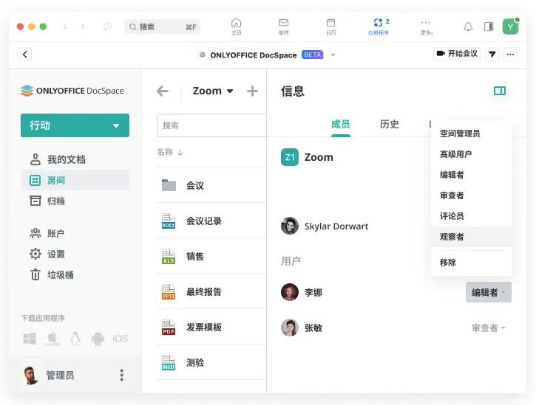Open the 审查者 role dropdown for 张敏
Image resolution: width=536 pixels, height=405 pixels.
(x=489, y=328)
